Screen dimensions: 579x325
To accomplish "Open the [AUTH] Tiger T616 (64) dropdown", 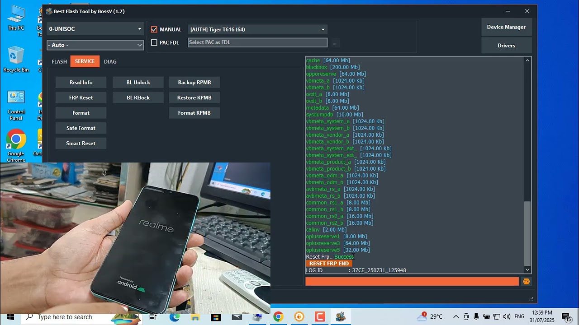I will [x=257, y=29].
